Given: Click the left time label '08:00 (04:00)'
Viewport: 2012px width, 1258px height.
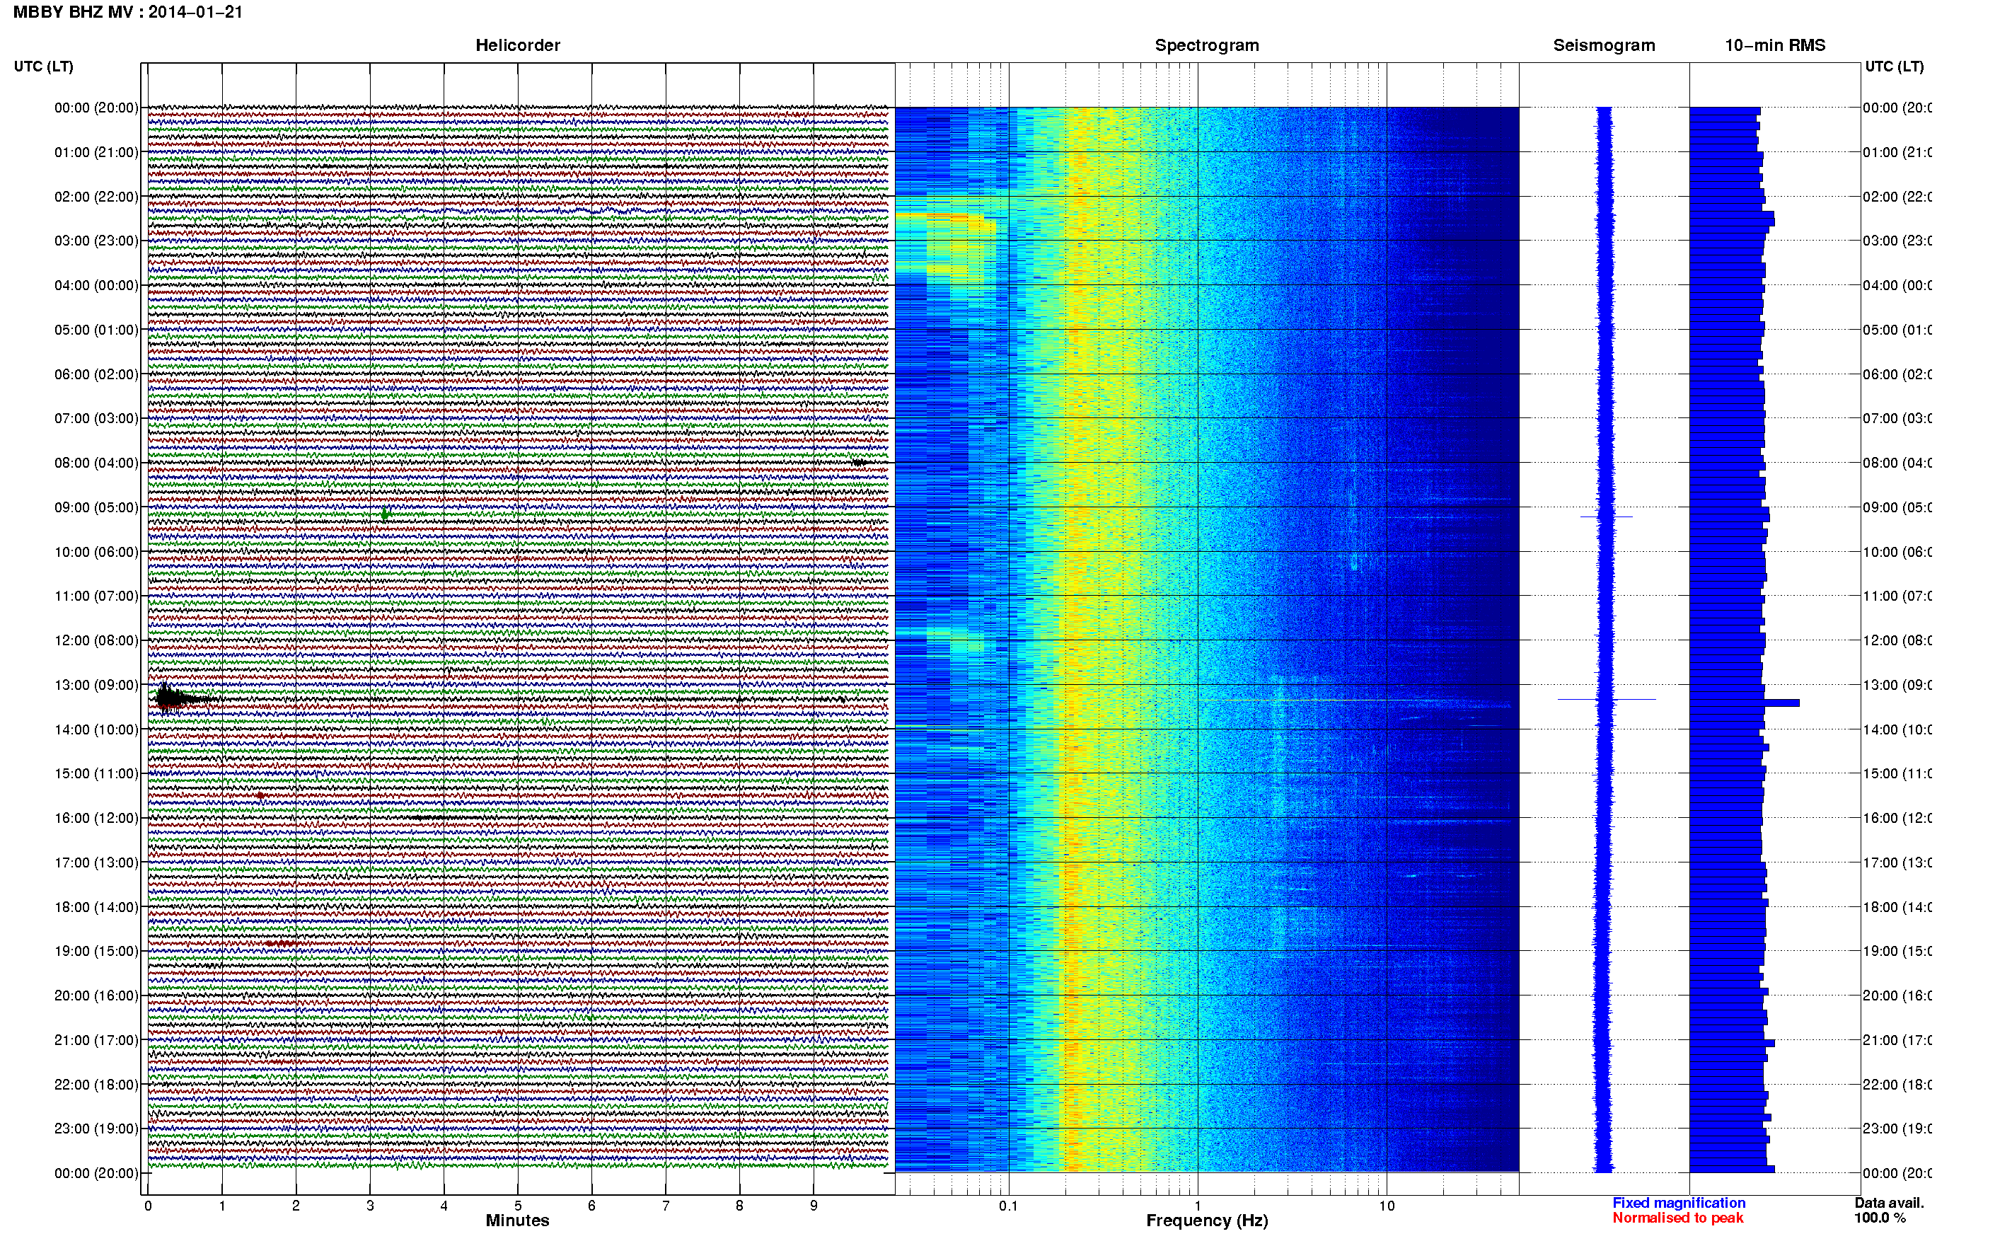Looking at the screenshot, I should pos(96,463).
